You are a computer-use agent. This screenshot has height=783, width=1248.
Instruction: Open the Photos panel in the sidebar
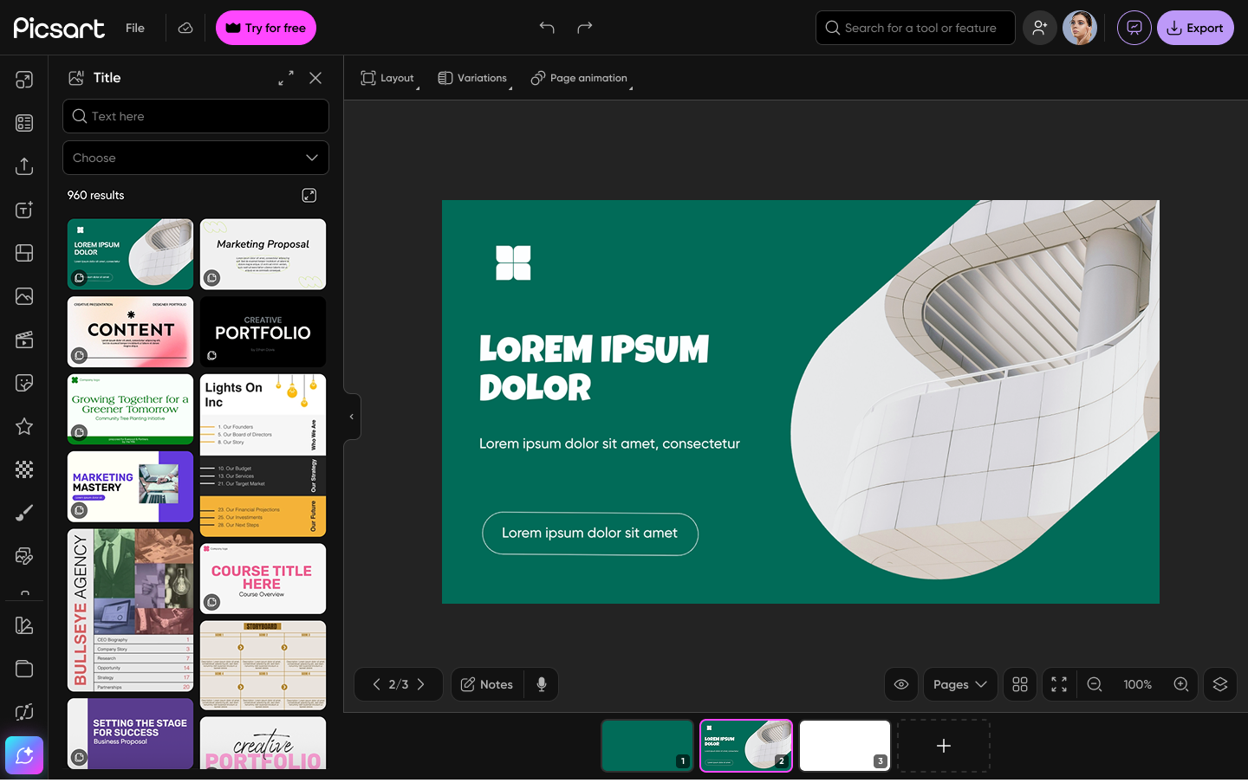(23, 295)
